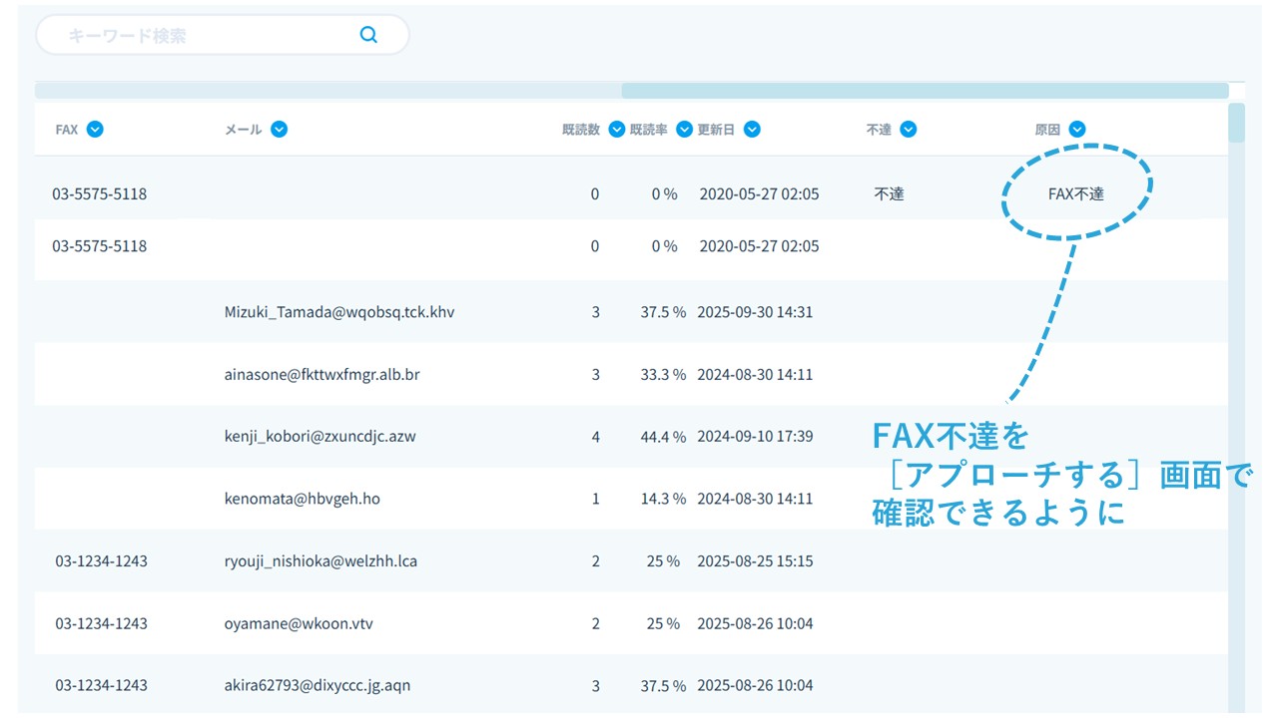Select the ainasone@fkttwxfmgr.alb.br email

click(321, 375)
